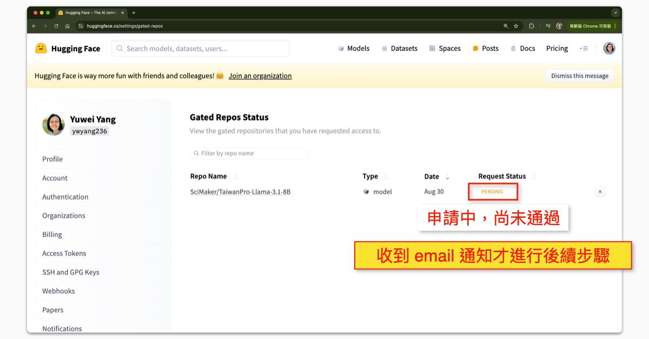This screenshot has width=649, height=339.
Task: Open the Chrome extensions puzzle icon
Action: pyautogui.click(x=532, y=26)
